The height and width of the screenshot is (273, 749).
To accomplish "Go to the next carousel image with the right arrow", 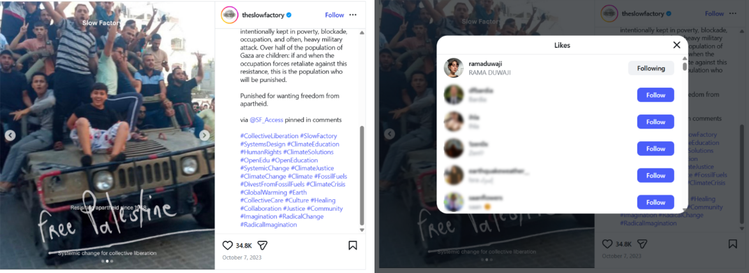I will 204,135.
